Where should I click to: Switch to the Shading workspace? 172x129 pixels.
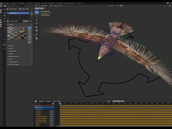coord(37,3)
